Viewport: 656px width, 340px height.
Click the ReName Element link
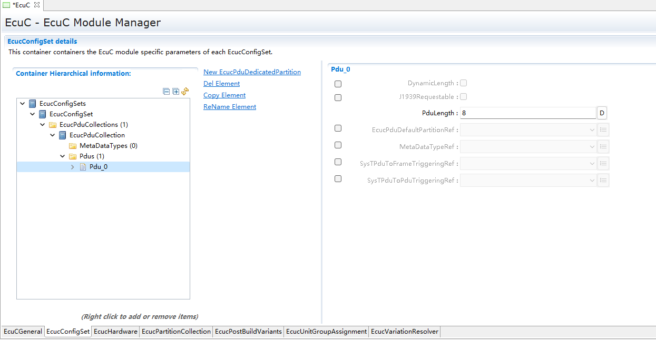pos(230,107)
